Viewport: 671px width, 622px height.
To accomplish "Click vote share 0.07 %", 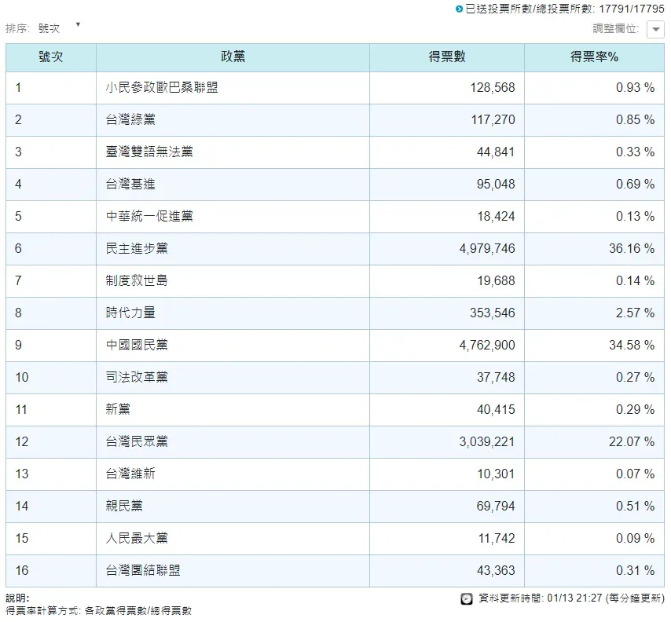I will tap(635, 474).
